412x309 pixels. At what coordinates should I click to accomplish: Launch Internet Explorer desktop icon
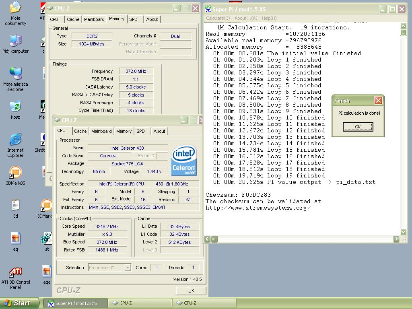(15, 145)
